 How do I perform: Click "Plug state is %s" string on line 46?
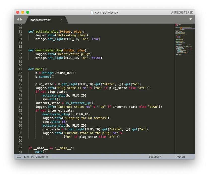pyautogui.click(x=72, y=88)
